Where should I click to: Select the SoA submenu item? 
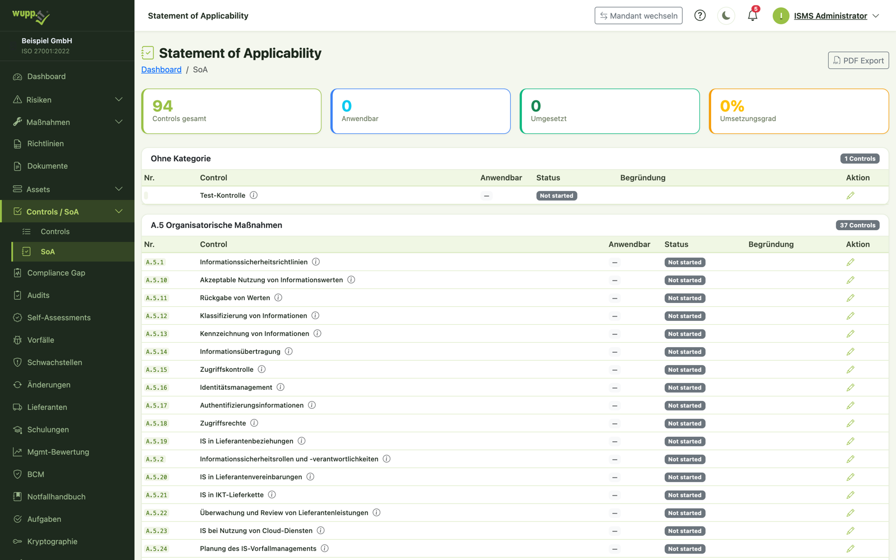[73, 252]
